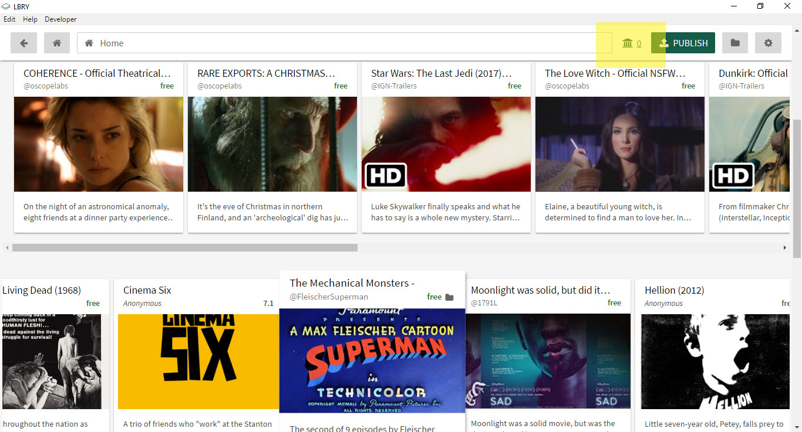
Task: Select the Moonlight SAD poster thumbnail
Action: pos(548,362)
